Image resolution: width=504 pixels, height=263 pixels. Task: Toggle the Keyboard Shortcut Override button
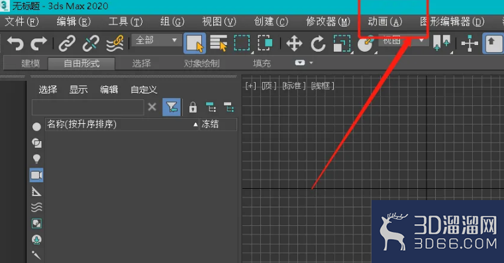pyautogui.click(x=493, y=44)
